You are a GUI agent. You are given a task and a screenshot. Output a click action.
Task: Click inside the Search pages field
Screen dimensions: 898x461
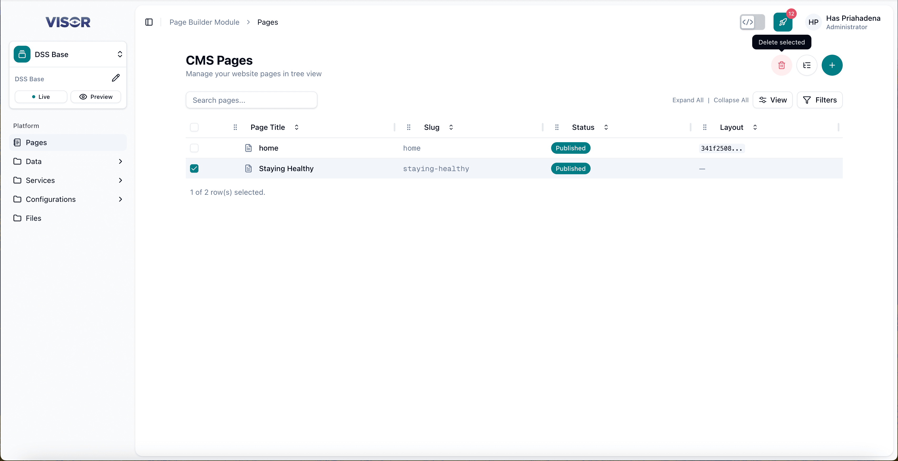[x=251, y=100]
